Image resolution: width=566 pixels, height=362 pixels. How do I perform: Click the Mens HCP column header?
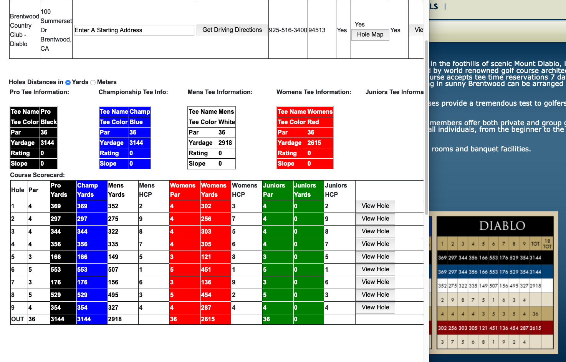154,190
